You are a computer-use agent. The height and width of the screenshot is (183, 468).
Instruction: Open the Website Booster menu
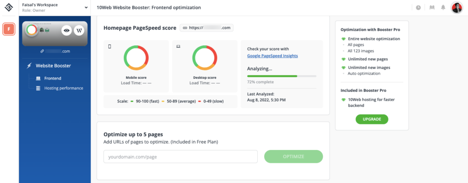(x=53, y=65)
